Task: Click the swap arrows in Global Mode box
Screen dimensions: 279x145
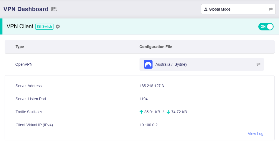Action: tap(271, 9)
